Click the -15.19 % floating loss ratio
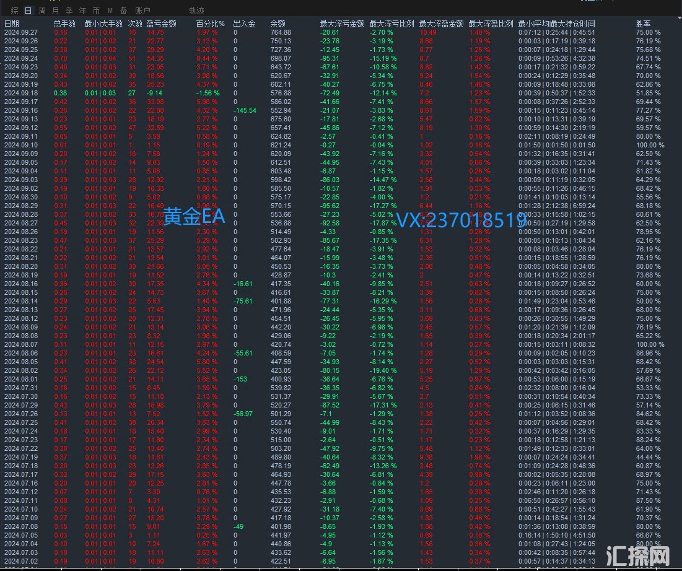The height and width of the screenshot is (571, 682). pos(383,58)
